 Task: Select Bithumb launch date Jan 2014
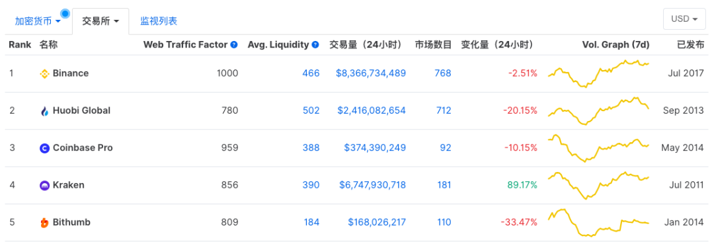684,223
